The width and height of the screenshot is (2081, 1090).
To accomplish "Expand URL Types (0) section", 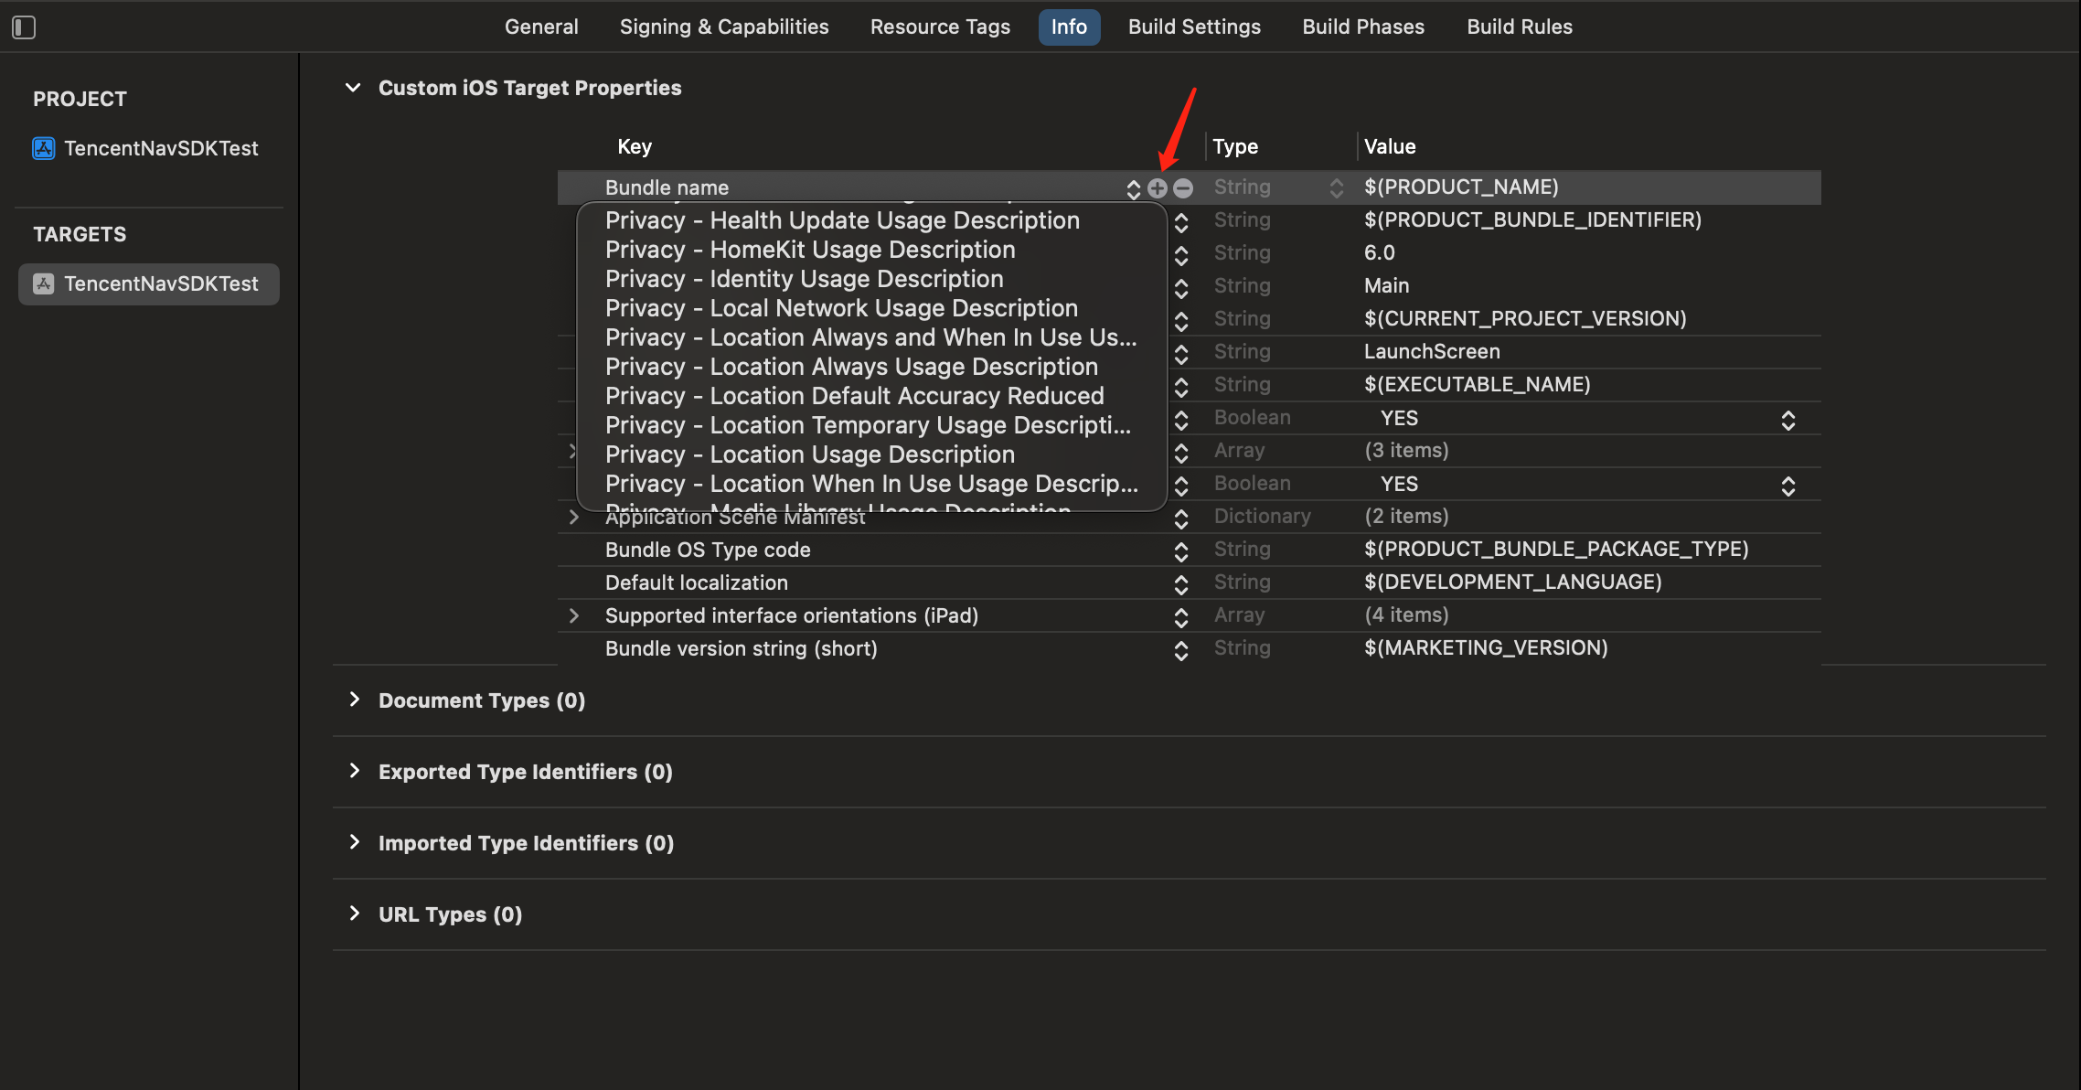I will pyautogui.click(x=355, y=914).
